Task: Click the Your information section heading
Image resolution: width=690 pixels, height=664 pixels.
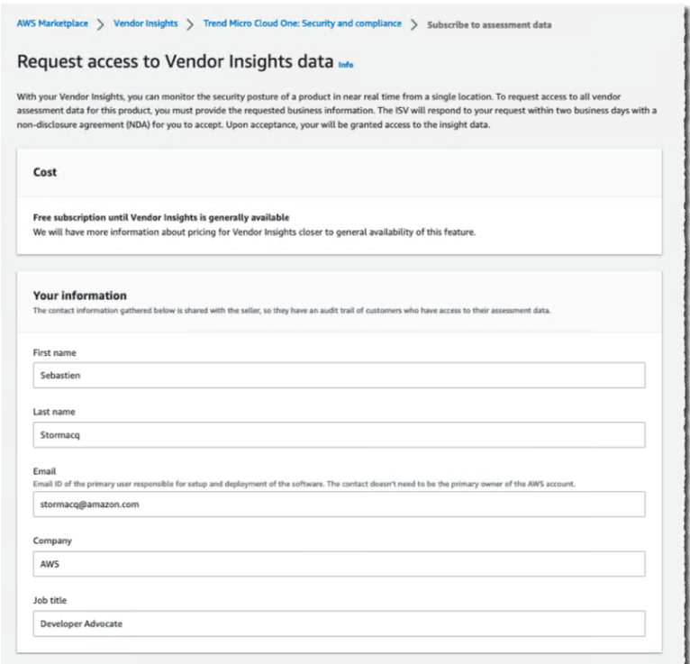Action: [x=79, y=296]
